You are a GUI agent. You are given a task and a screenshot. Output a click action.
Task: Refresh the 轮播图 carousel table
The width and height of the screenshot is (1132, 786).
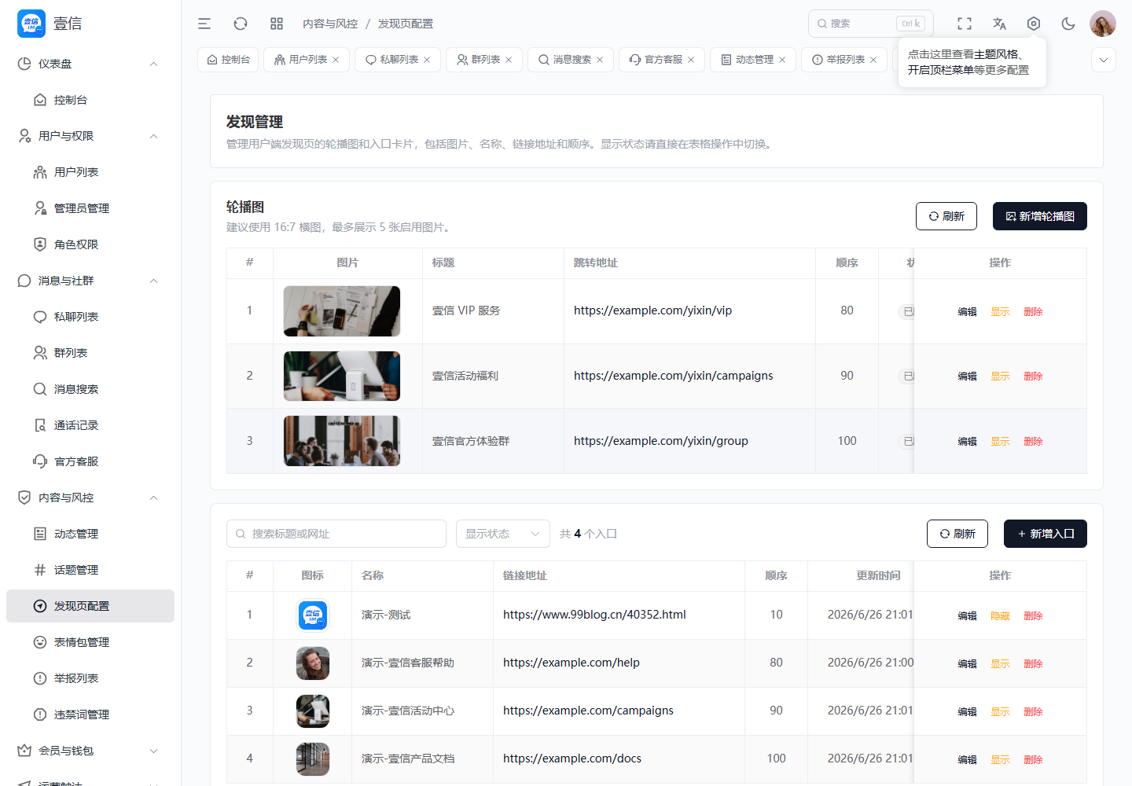click(x=946, y=216)
